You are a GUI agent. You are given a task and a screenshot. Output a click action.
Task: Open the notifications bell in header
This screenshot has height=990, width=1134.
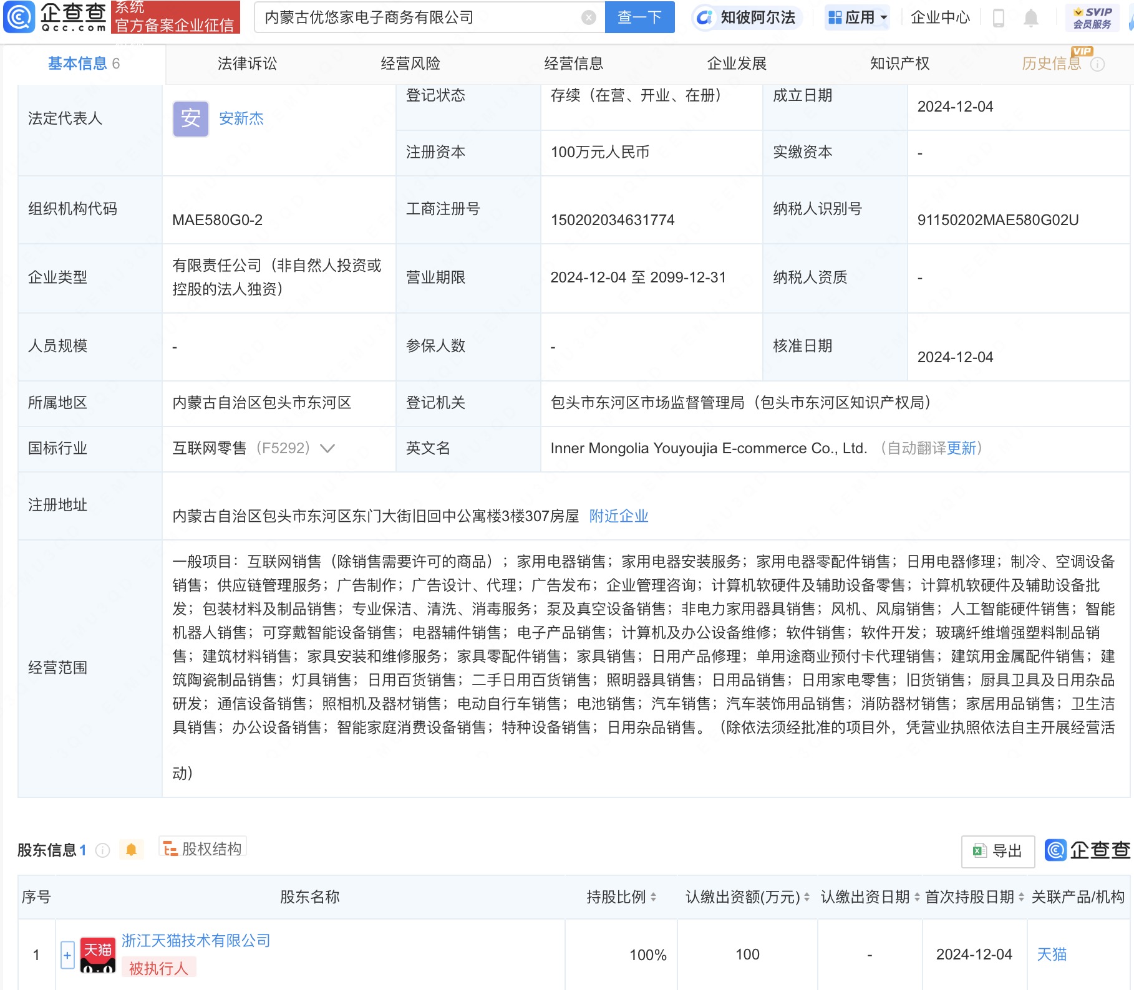tap(1030, 18)
